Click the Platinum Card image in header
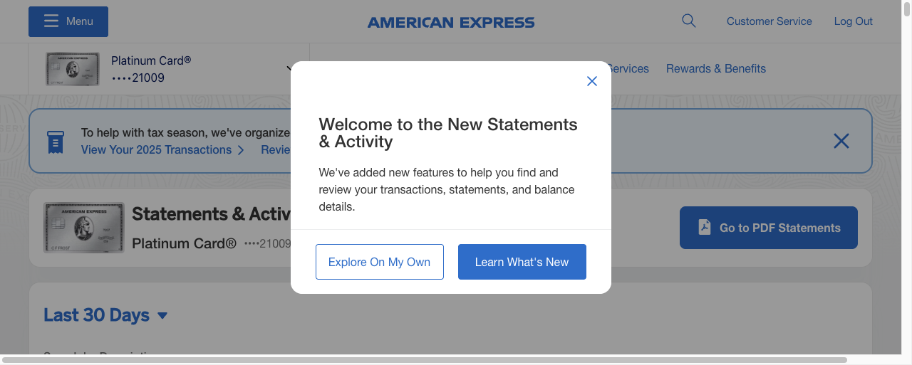Screen dimensions: 912x365 (x=72, y=69)
